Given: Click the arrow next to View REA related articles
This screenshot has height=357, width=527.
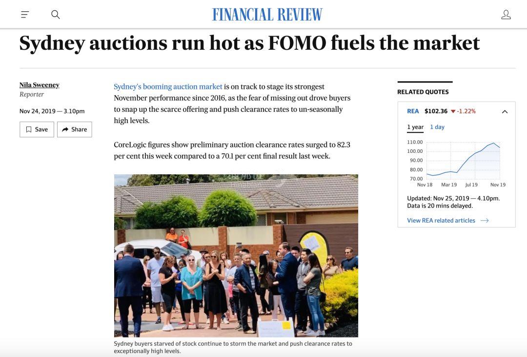Looking at the screenshot, I should [x=485, y=221].
